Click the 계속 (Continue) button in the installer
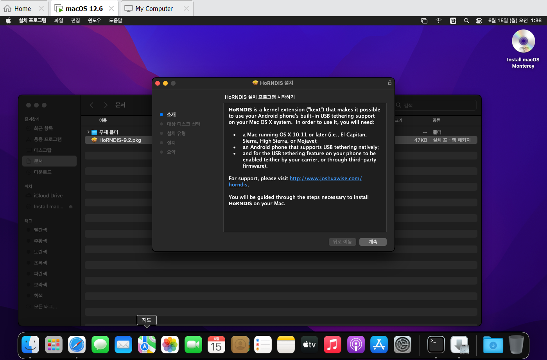This screenshot has height=360, width=547. (373, 242)
